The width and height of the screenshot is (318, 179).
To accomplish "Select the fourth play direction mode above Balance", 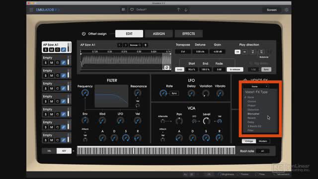I will click(261, 52).
